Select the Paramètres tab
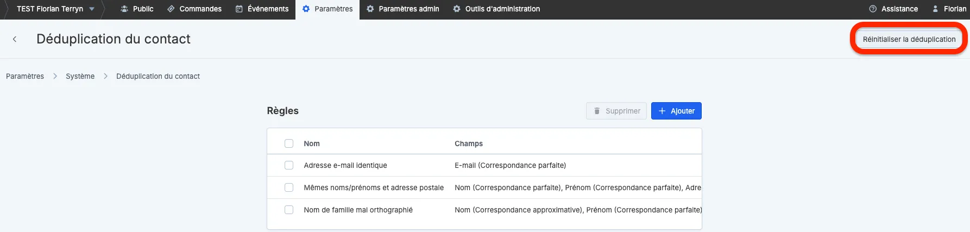 327,9
